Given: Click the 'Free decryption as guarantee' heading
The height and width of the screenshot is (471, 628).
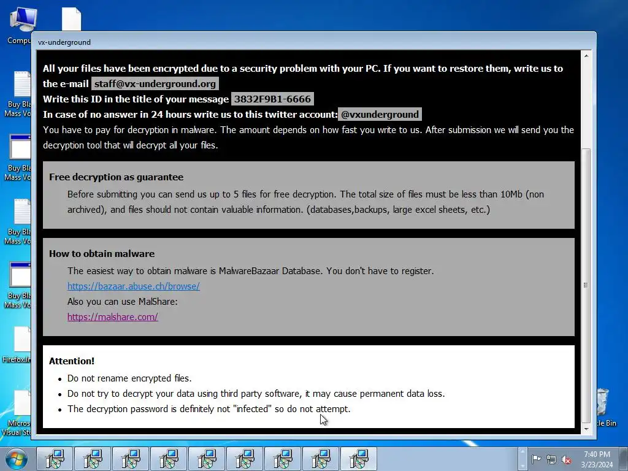Looking at the screenshot, I should pyautogui.click(x=116, y=177).
